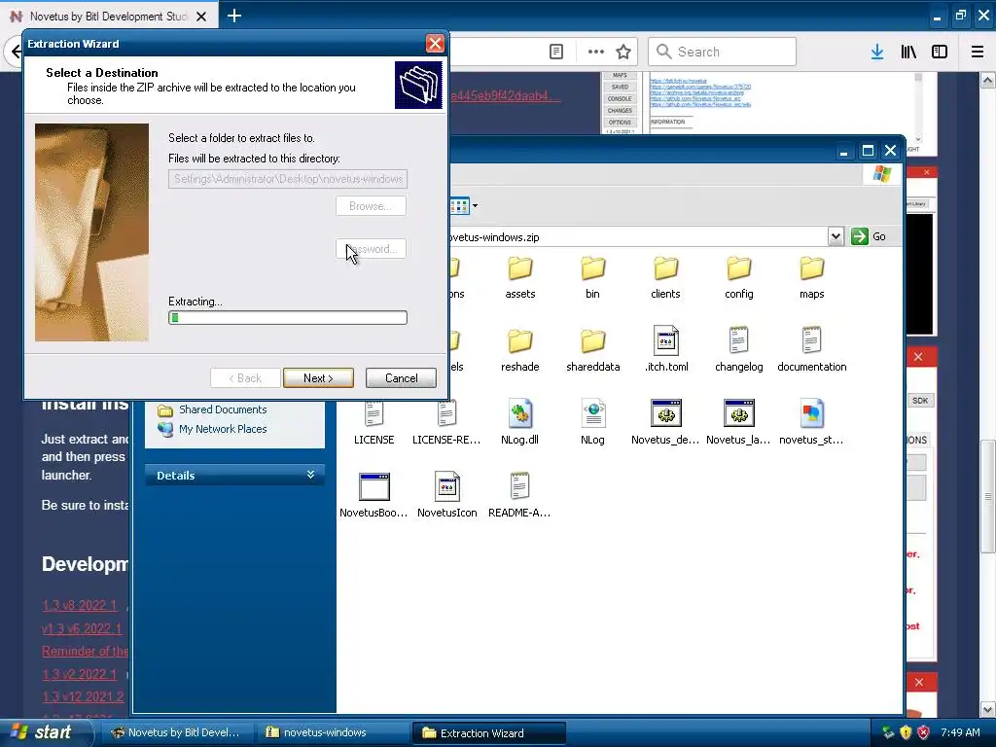This screenshot has height=747, width=996.
Task: Toggle reader view icon
Action: coord(556,52)
